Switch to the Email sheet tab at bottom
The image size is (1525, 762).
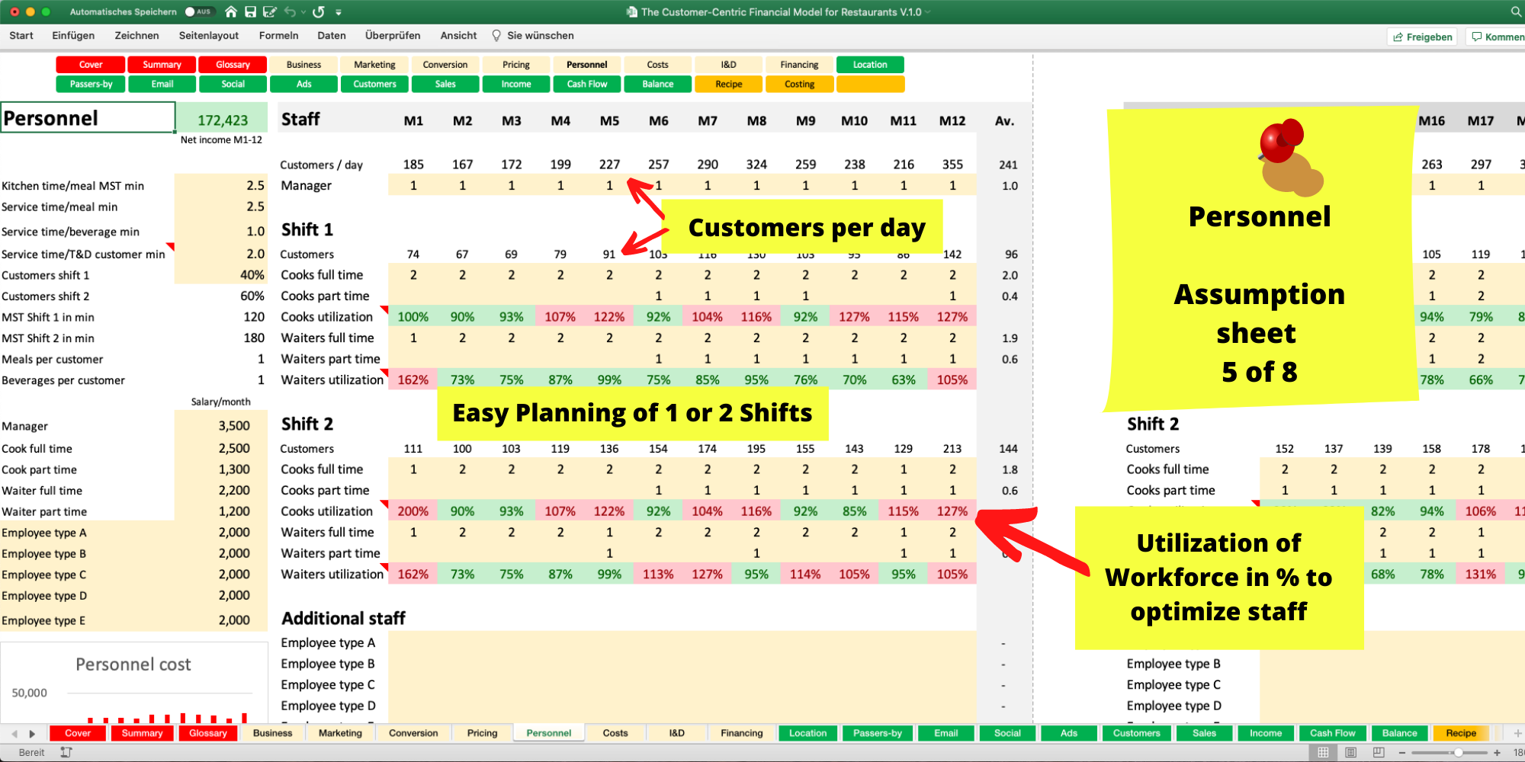tap(946, 733)
